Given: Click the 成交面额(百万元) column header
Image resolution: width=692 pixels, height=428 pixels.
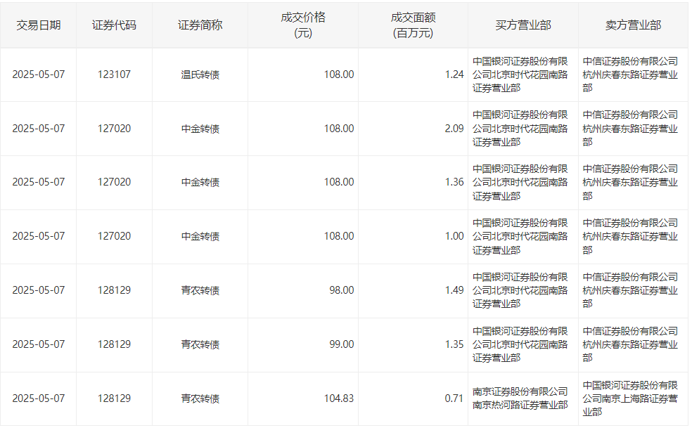Looking at the screenshot, I should click(413, 25).
